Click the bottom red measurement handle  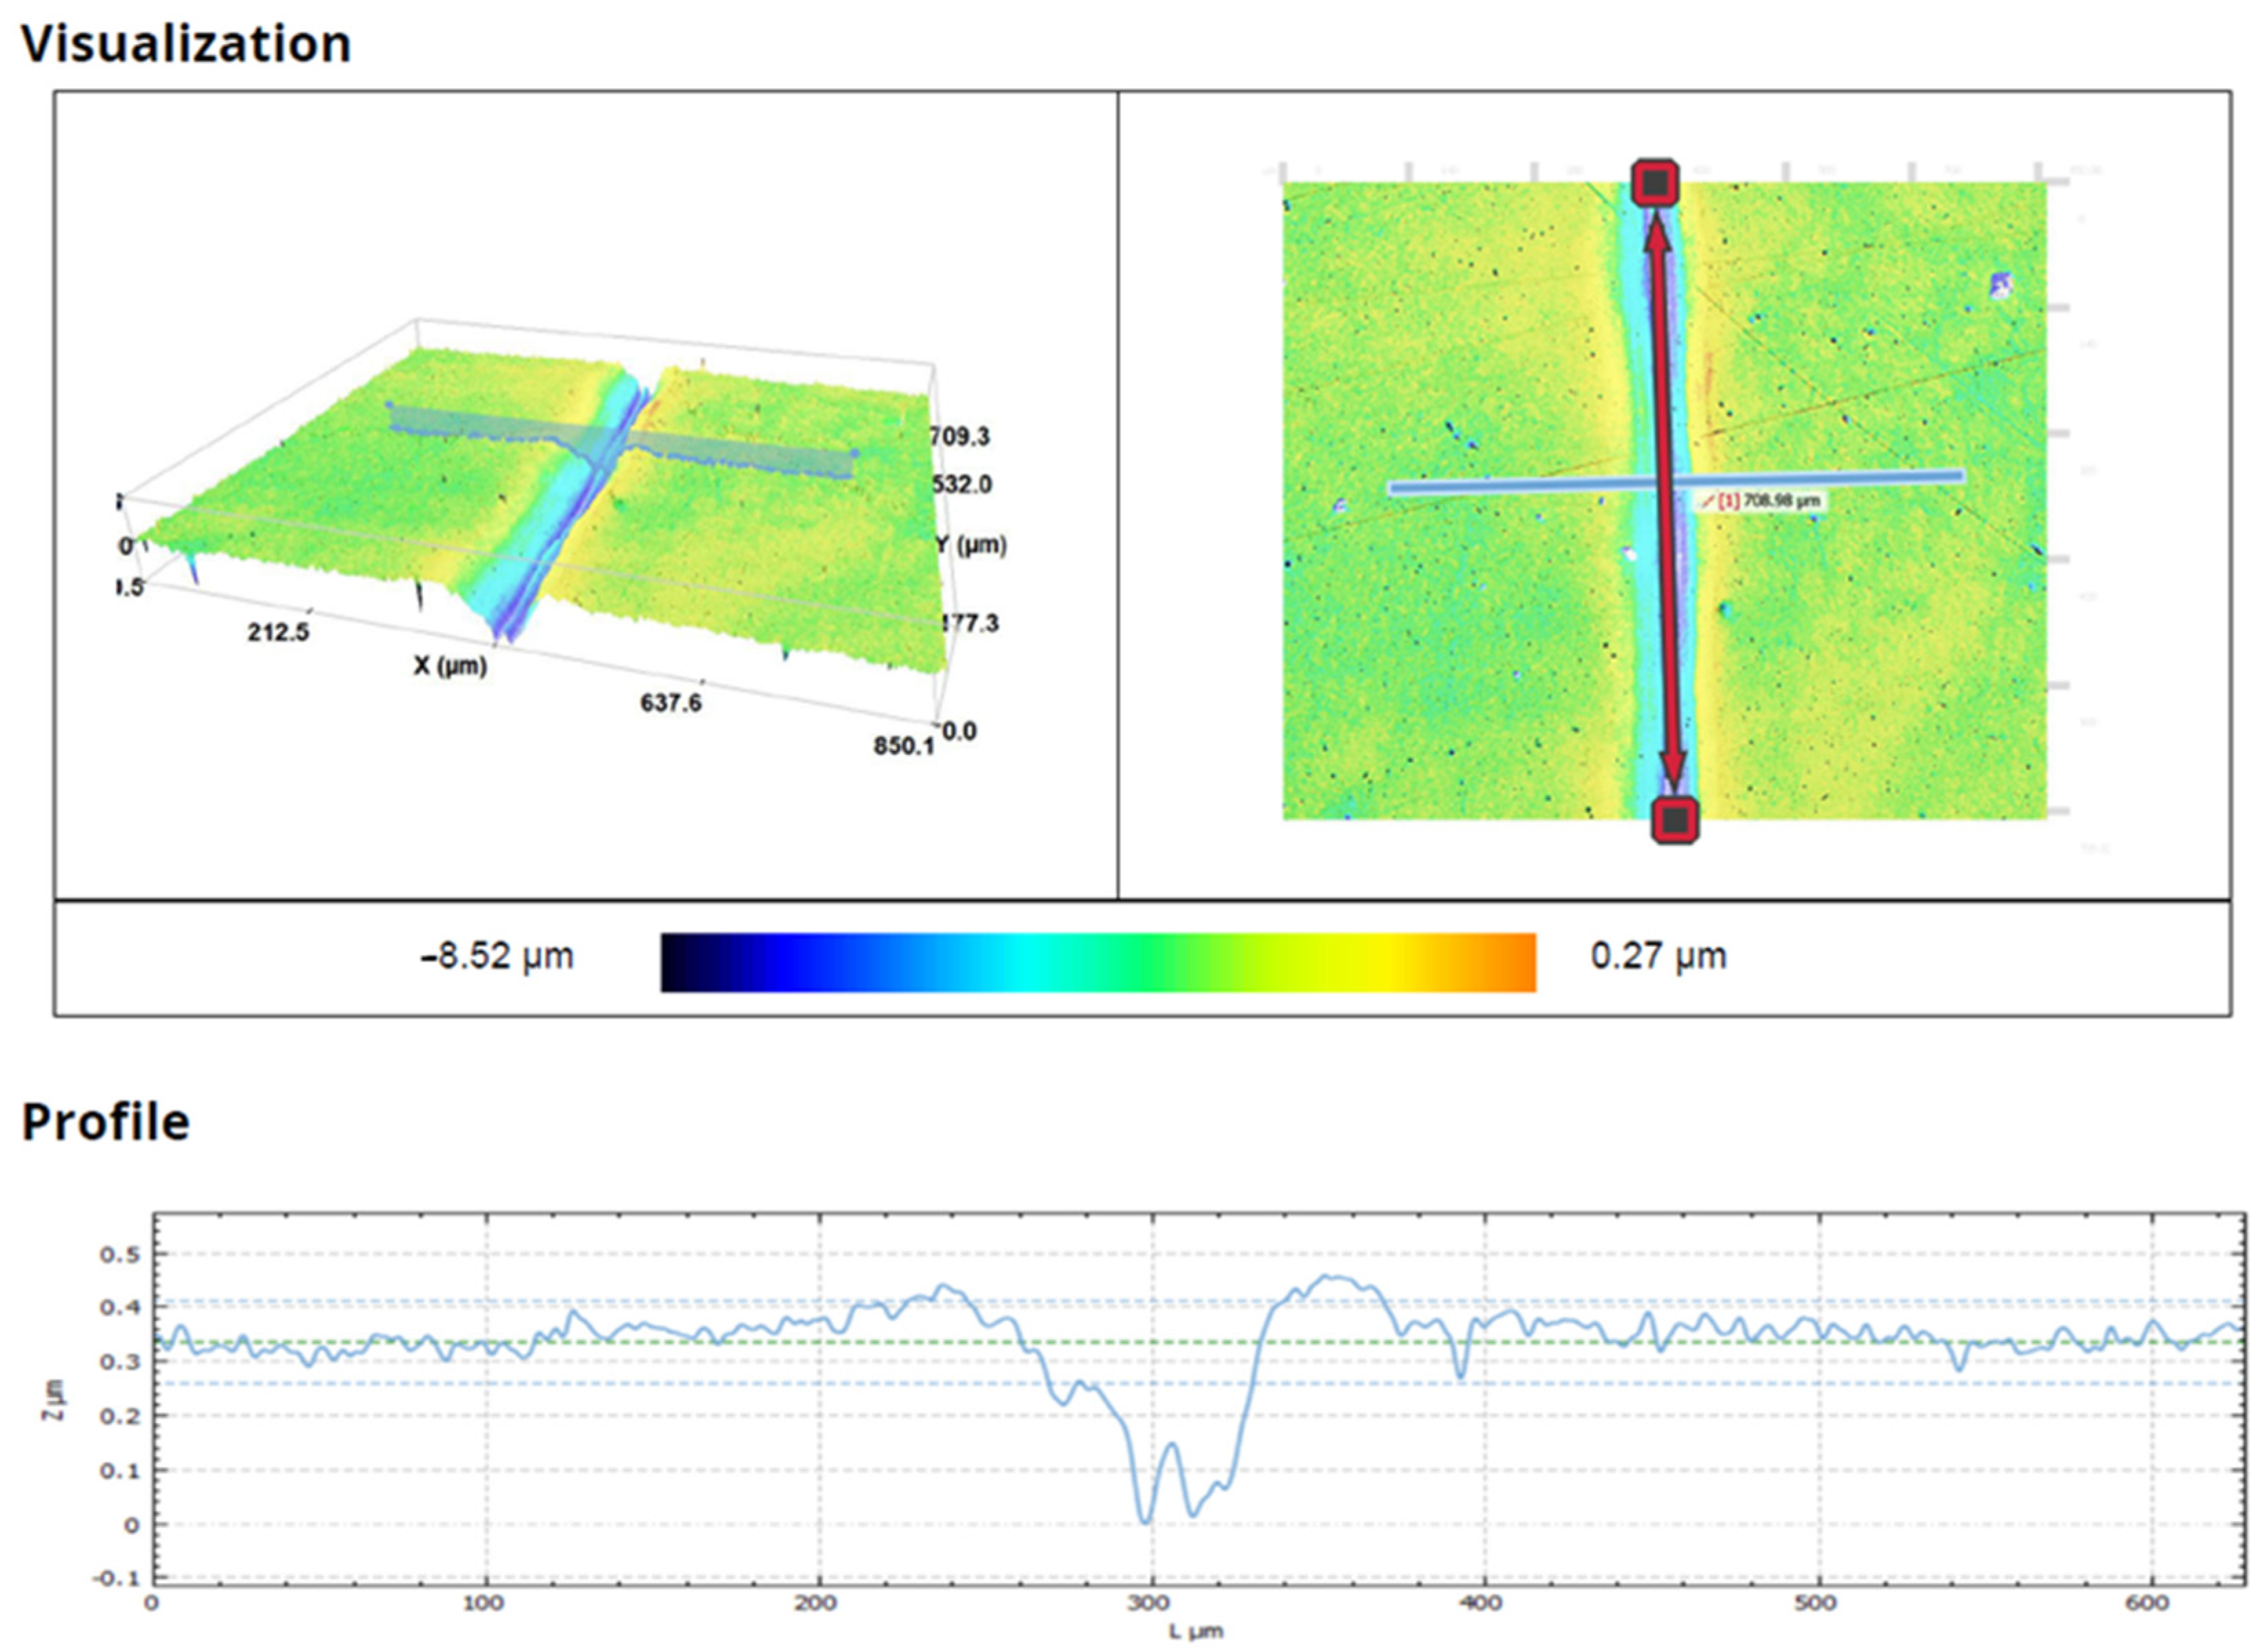pos(1675,821)
